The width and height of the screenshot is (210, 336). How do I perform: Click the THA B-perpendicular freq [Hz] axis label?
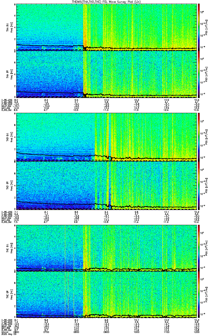point(11,27)
